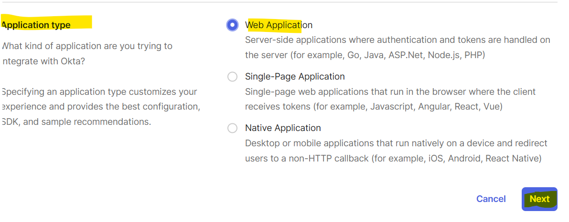The image size is (569, 222).
Task: Click the word "Angular" in the description
Action: click(x=434, y=107)
